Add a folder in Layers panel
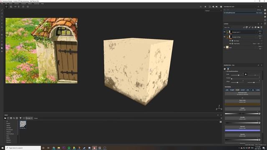This screenshot has width=267, height=150. [x=258, y=27]
